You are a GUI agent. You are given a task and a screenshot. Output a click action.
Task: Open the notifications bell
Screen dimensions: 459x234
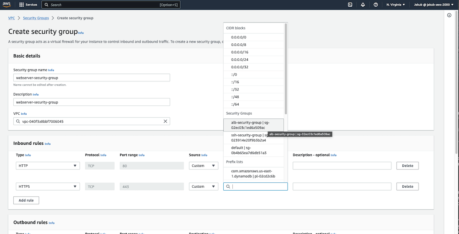[x=363, y=5]
